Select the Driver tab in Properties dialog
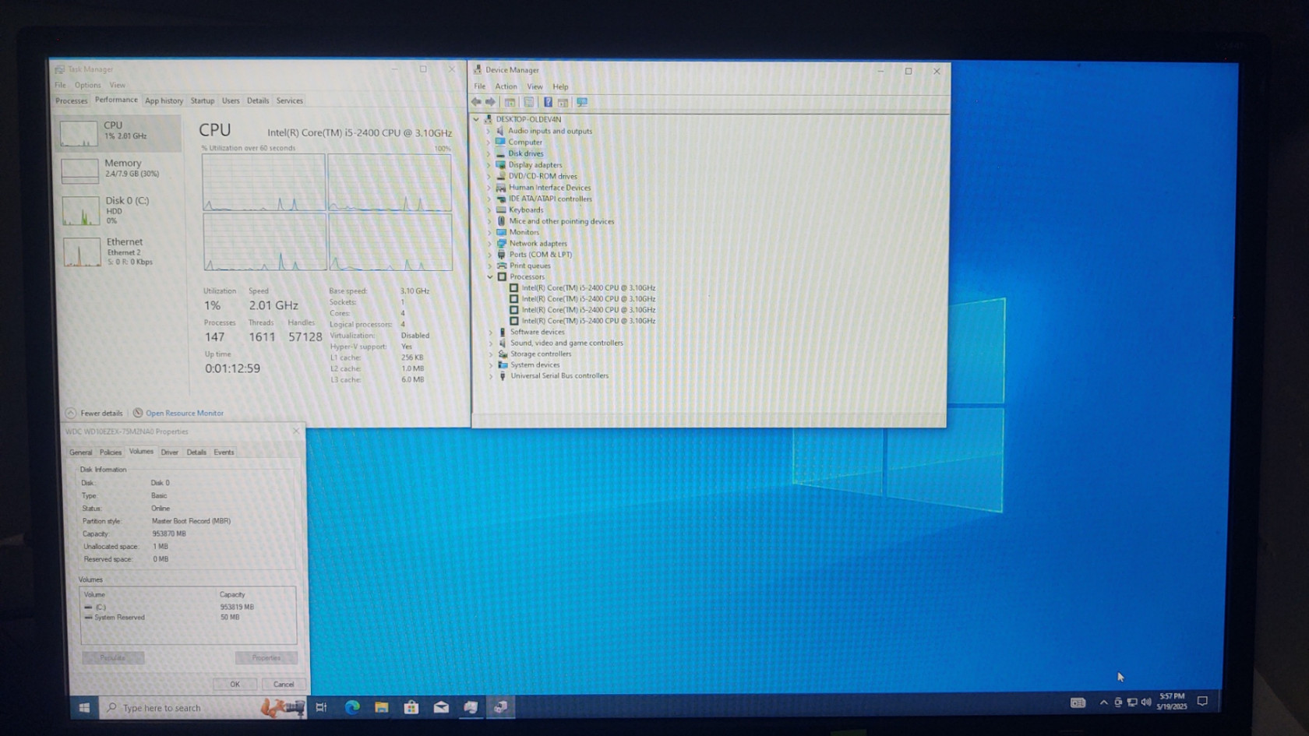1309x736 pixels. (x=169, y=452)
